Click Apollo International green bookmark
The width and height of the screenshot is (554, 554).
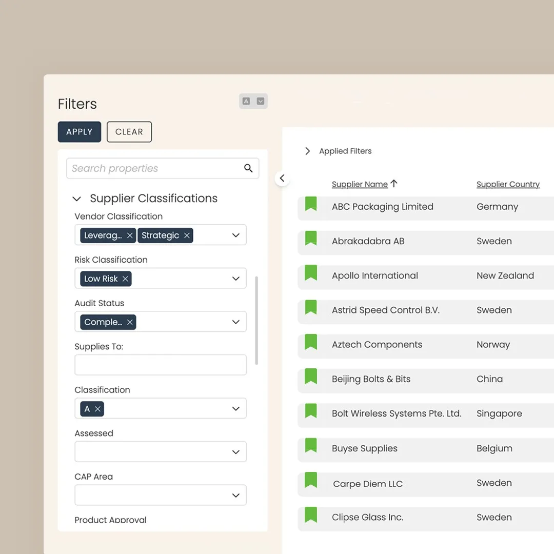[x=311, y=273]
